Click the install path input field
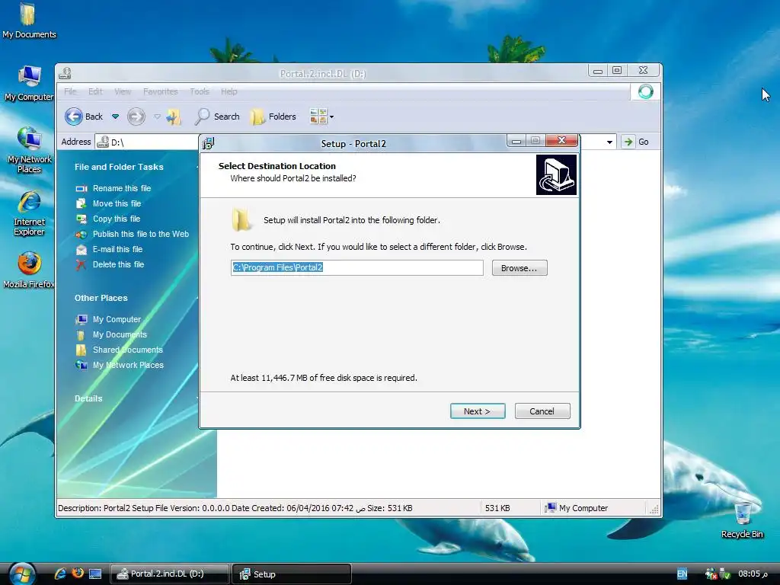The height and width of the screenshot is (585, 780). point(356,267)
